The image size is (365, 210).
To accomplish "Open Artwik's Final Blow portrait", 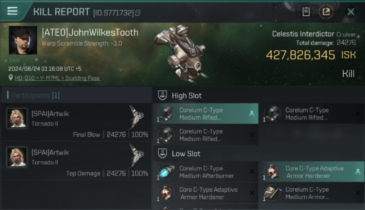I will pos(17,118).
